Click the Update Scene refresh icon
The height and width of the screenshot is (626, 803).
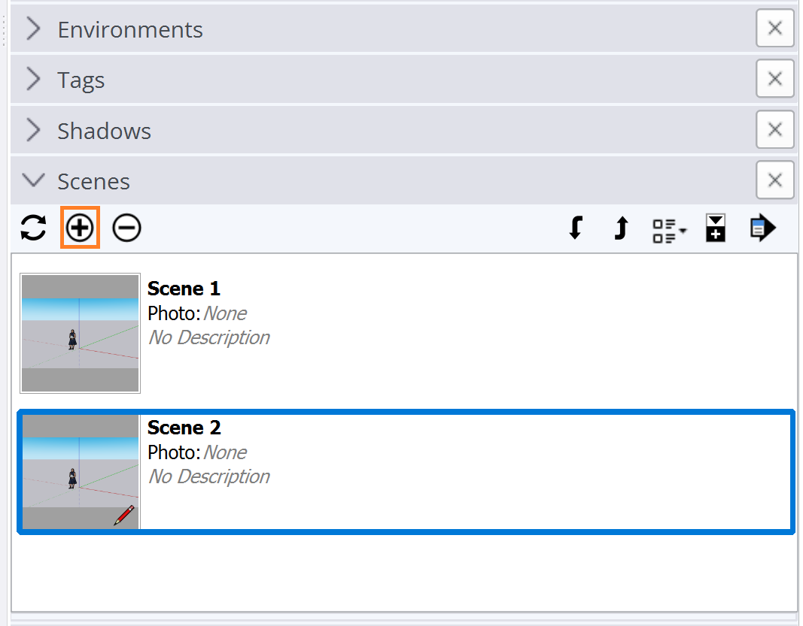[x=33, y=228]
